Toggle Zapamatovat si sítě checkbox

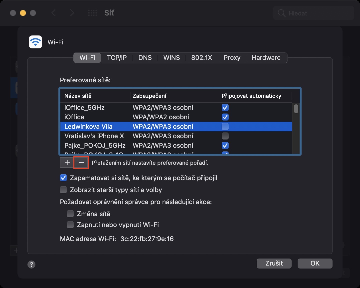(63, 178)
